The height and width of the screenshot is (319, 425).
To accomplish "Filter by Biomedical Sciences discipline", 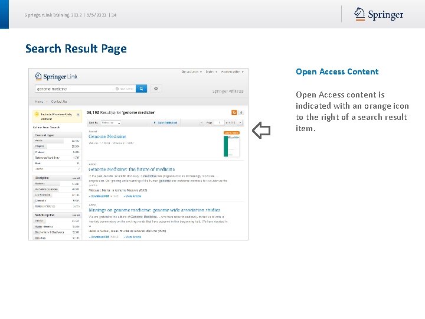I will [x=57, y=190].
